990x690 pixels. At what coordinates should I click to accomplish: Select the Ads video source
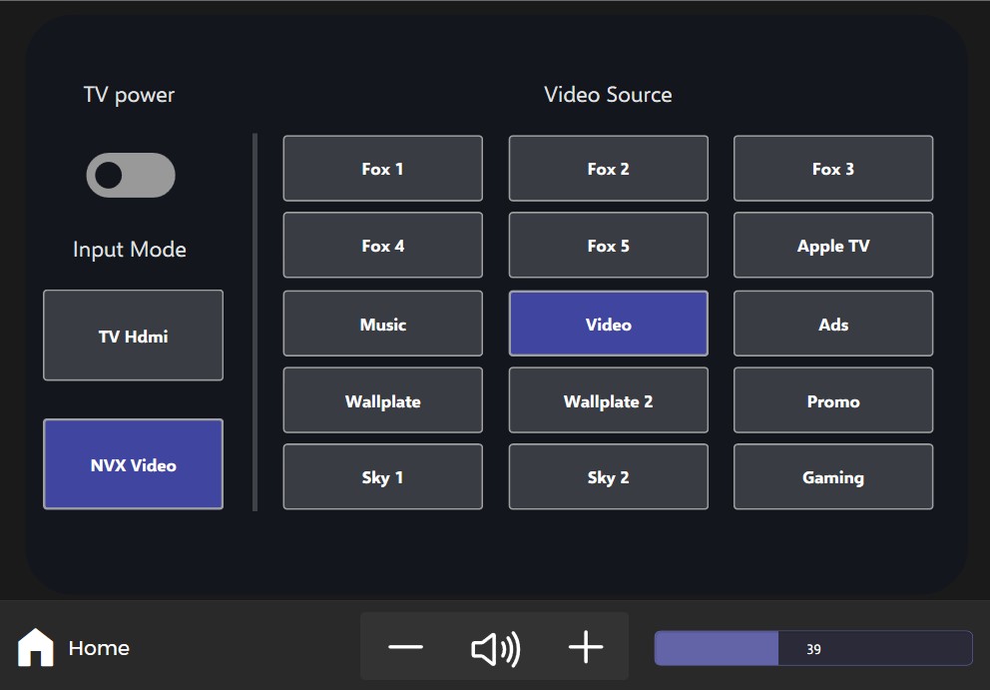832,323
